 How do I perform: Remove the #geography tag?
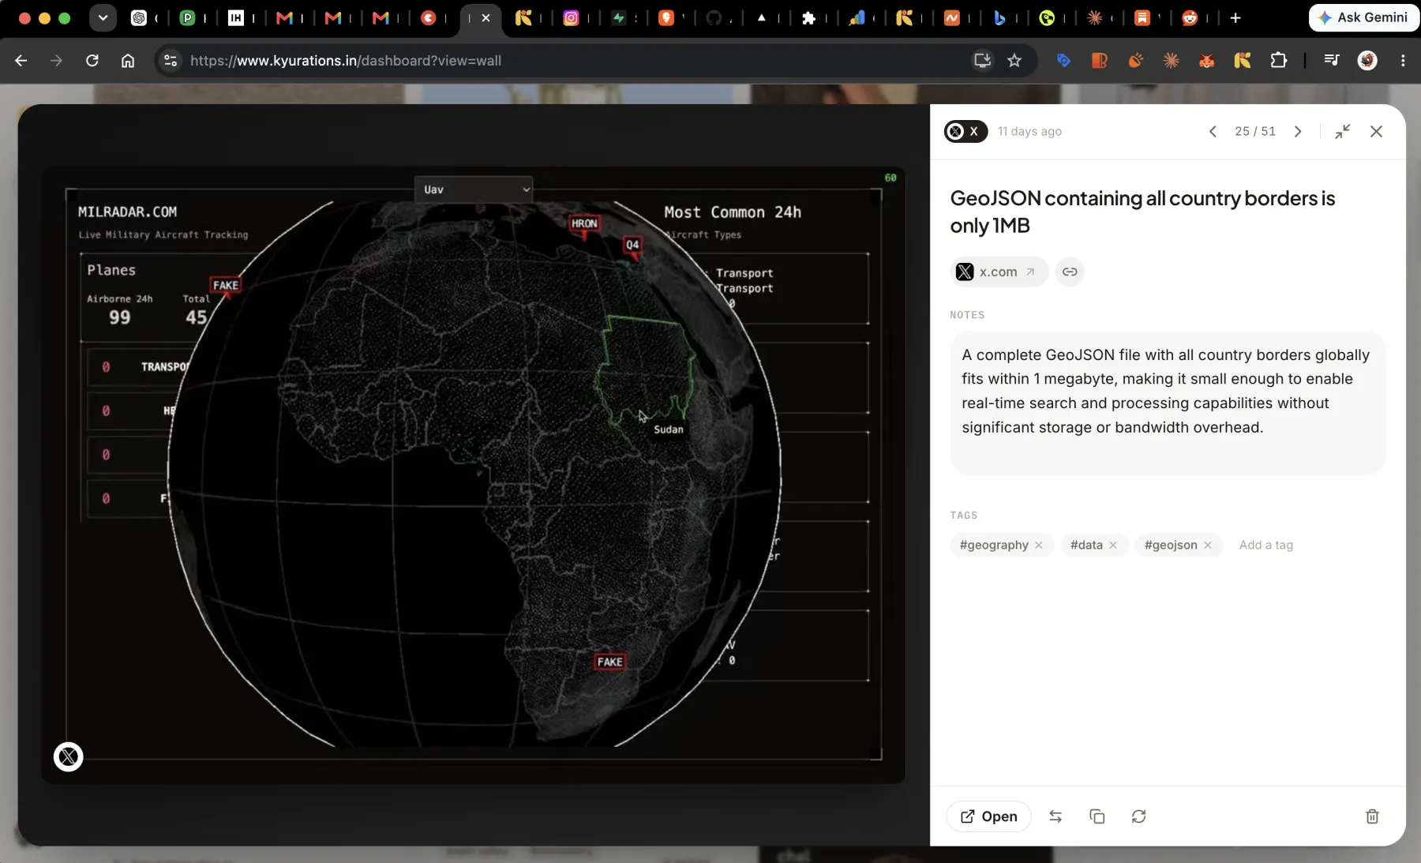point(1039,545)
